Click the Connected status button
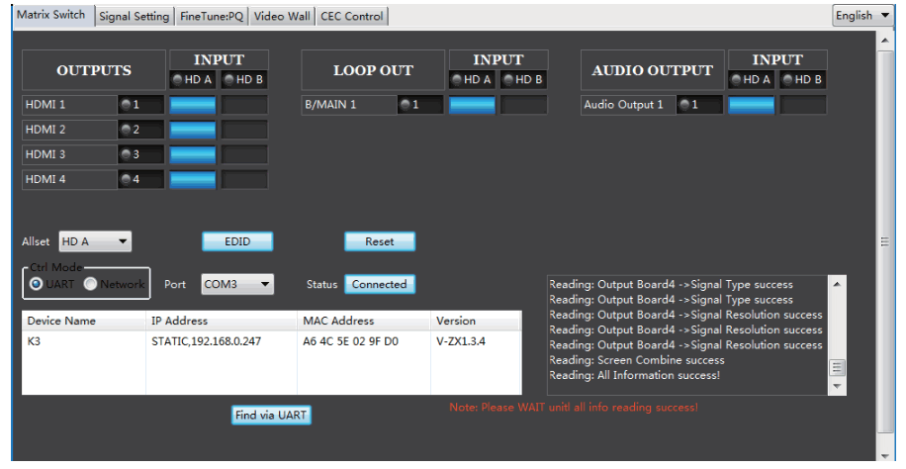906x469 pixels. (380, 285)
